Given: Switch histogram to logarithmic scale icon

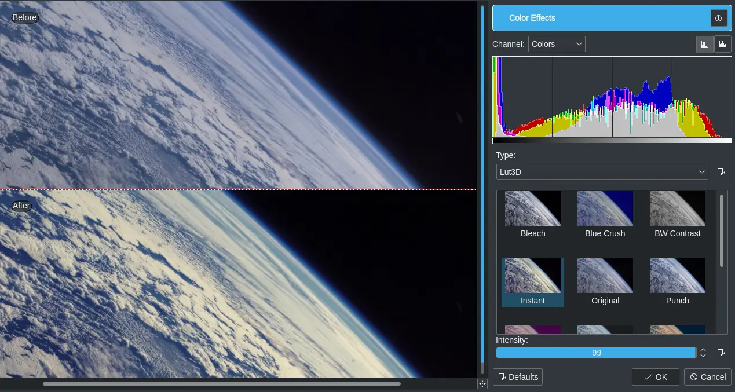Looking at the screenshot, I should click(x=722, y=44).
